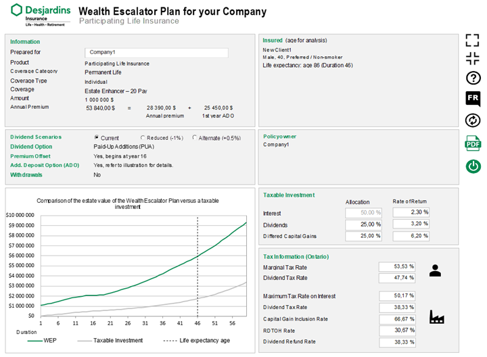This screenshot has width=487, height=357.
Task: Click the Dividend Option label
Action: coord(31,147)
